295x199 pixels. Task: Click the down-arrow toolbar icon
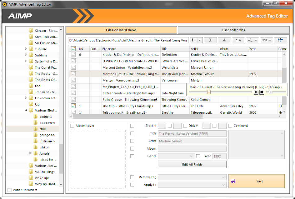[224, 40]
